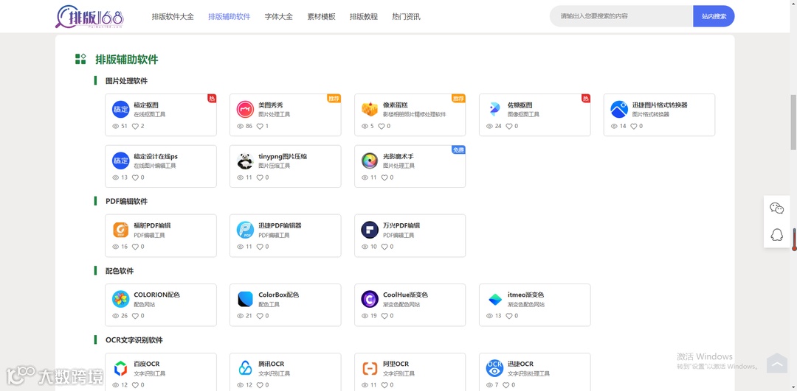Open the 迅捷OCR icon
This screenshot has width=797, height=391.
[x=494, y=369]
